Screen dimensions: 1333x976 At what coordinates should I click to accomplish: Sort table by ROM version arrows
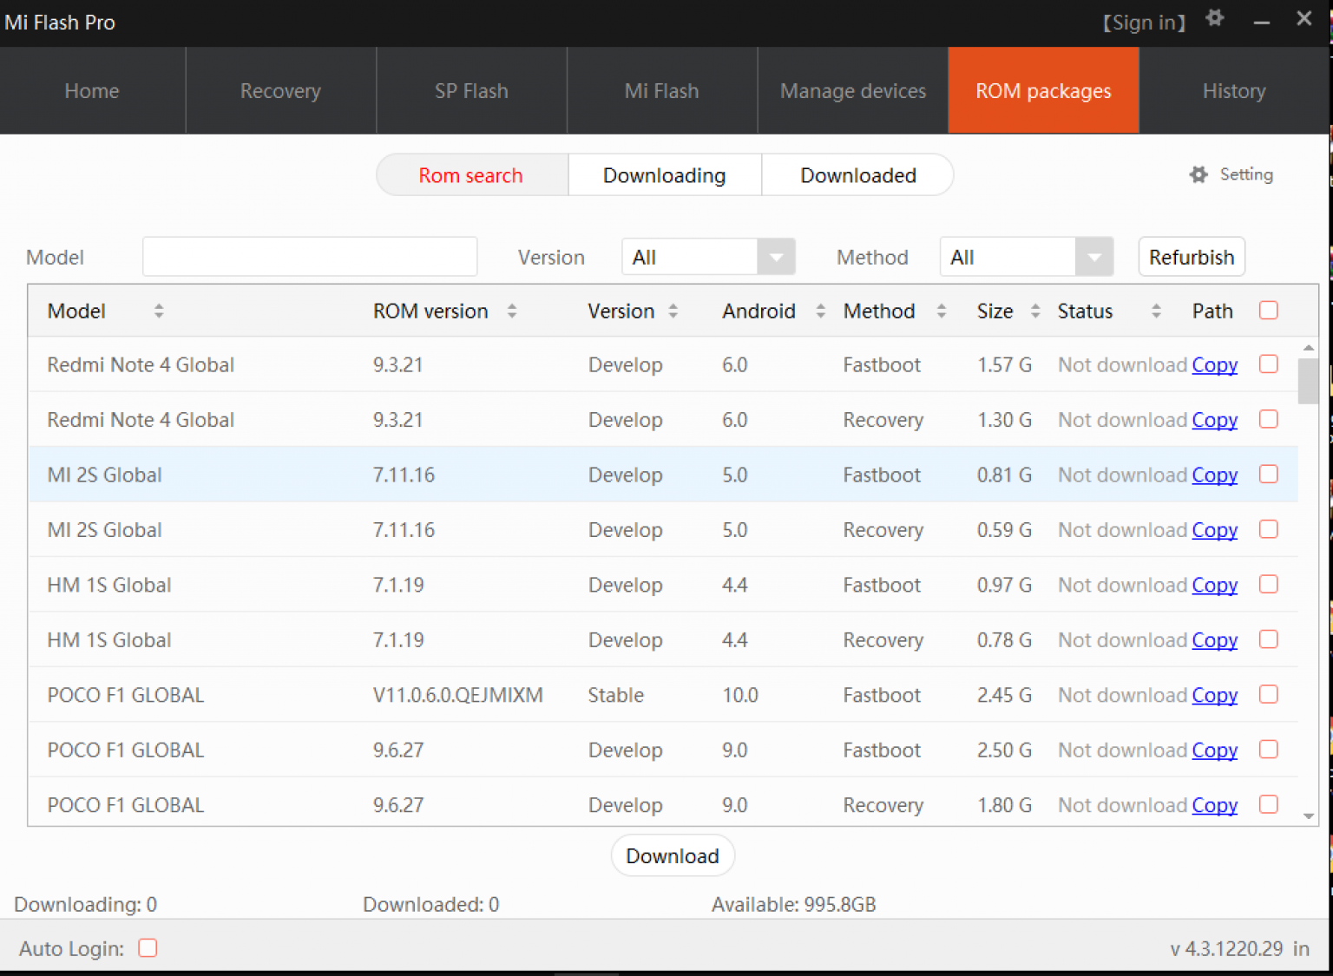click(512, 311)
